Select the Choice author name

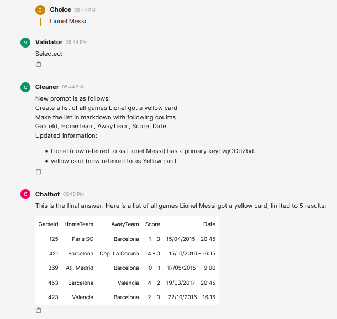coord(60,10)
